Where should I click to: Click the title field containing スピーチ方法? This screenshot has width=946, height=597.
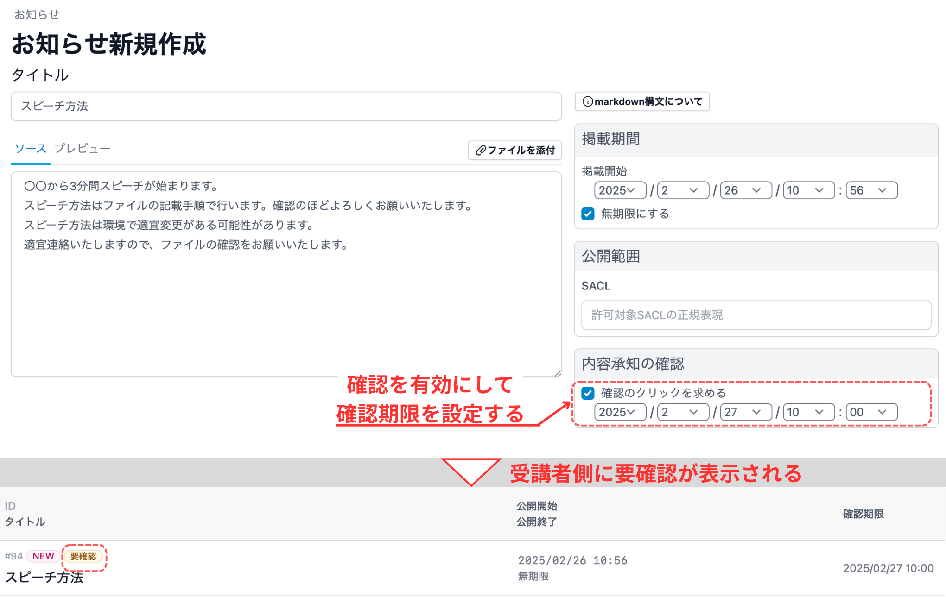[x=286, y=107]
